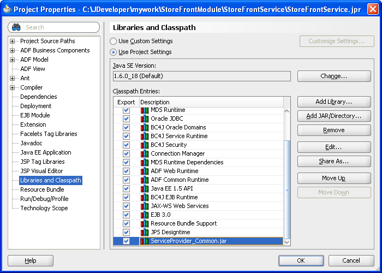The height and width of the screenshot is (273, 382).
Task: Open the Facelets Tag Libraries category
Action: click(x=49, y=134)
